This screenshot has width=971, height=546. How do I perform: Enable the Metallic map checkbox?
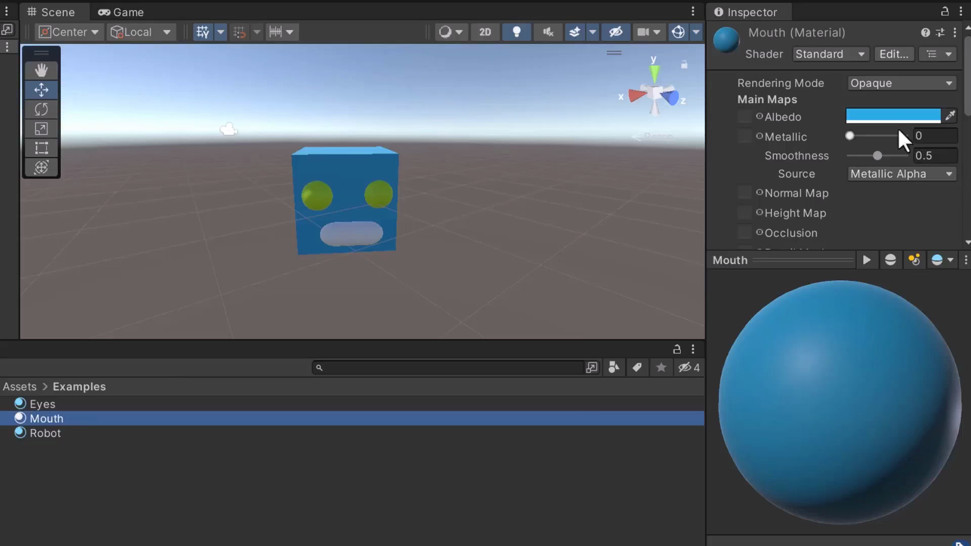(x=744, y=135)
